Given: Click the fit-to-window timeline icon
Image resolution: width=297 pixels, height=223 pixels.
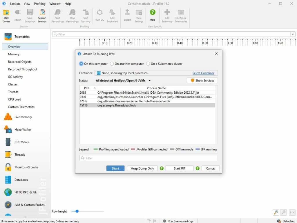Looking at the screenshot, I should point(292,212).
